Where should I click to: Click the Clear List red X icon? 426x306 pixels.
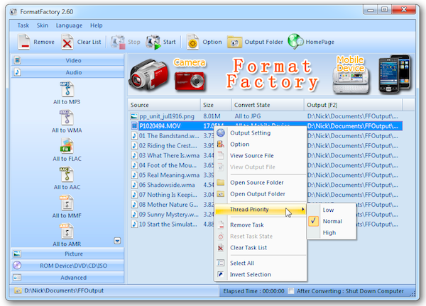coord(67,42)
